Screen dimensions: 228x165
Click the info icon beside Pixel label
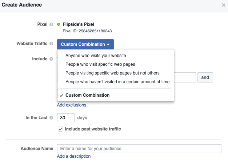click(51, 25)
